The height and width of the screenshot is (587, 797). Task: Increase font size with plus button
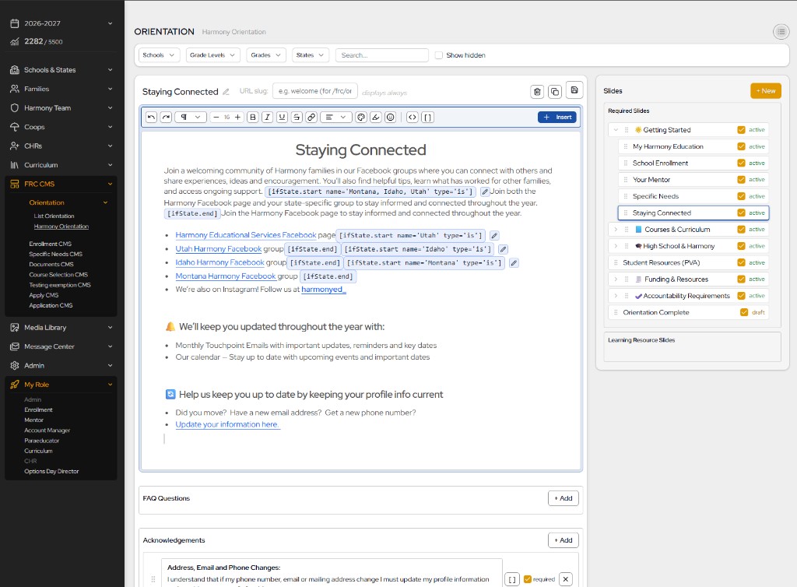click(x=237, y=118)
